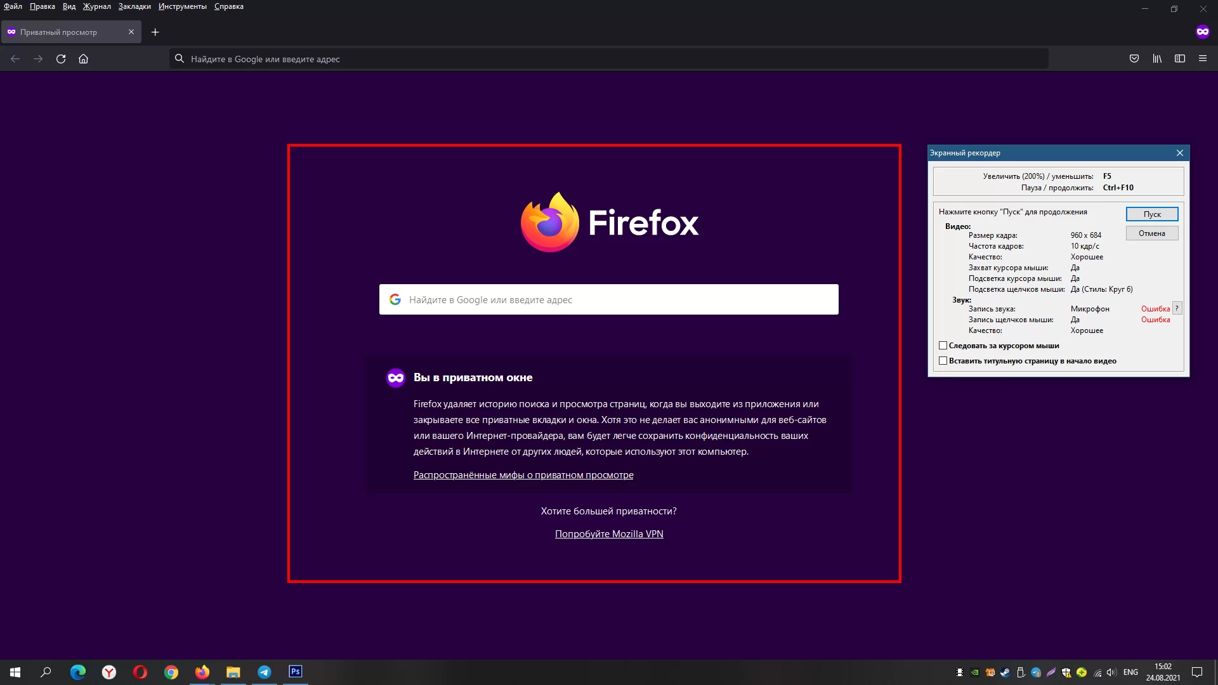
Task: Open Распространённые мифы о приватном просмотре link
Action: pyautogui.click(x=523, y=475)
